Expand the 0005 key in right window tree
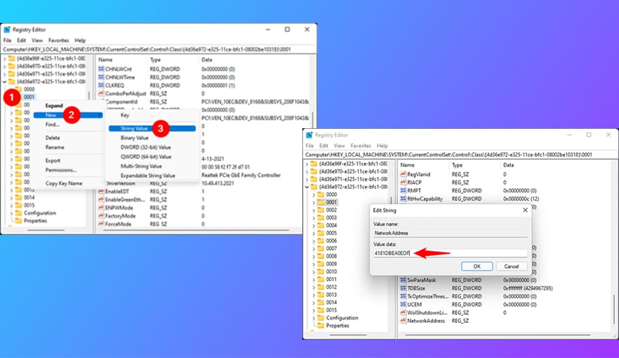 (314, 233)
